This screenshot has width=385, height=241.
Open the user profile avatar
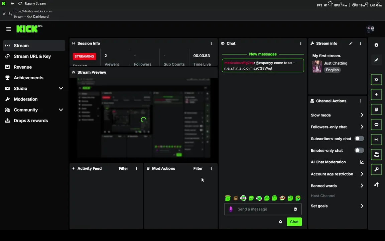(x=370, y=29)
